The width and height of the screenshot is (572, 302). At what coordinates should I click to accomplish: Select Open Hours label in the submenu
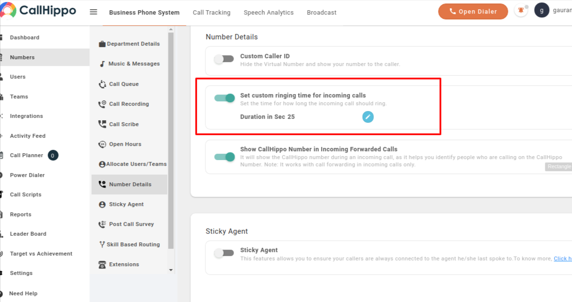coord(125,144)
